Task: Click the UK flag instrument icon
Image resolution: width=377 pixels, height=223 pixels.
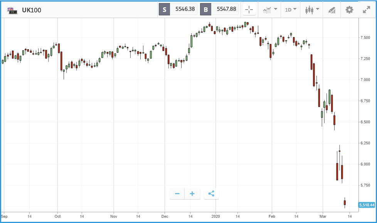Action: (x=12, y=10)
